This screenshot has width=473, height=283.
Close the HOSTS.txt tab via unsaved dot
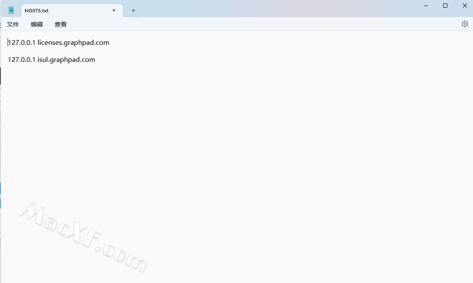tap(114, 10)
